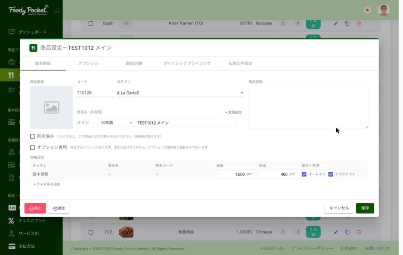This screenshot has width=403, height=255.
Task: Open the 伝票印字設定 tab
Action: (x=240, y=63)
